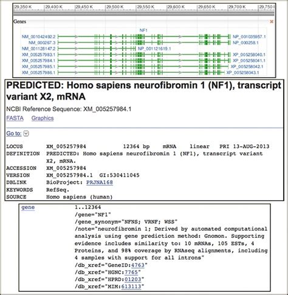Open HGNC 7765 link
Viewport: 288px width, 295px height.
pos(131,273)
